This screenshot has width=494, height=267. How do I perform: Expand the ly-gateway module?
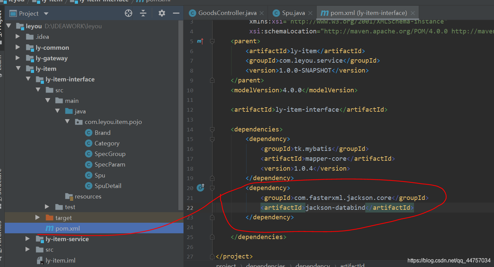click(18, 58)
